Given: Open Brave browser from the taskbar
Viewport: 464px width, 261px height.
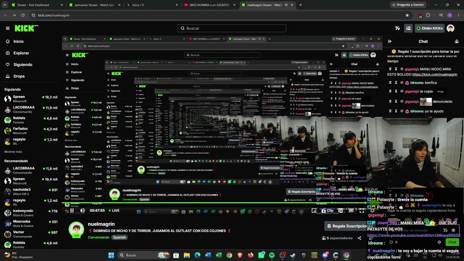Looking at the screenshot, I should click(240, 255).
